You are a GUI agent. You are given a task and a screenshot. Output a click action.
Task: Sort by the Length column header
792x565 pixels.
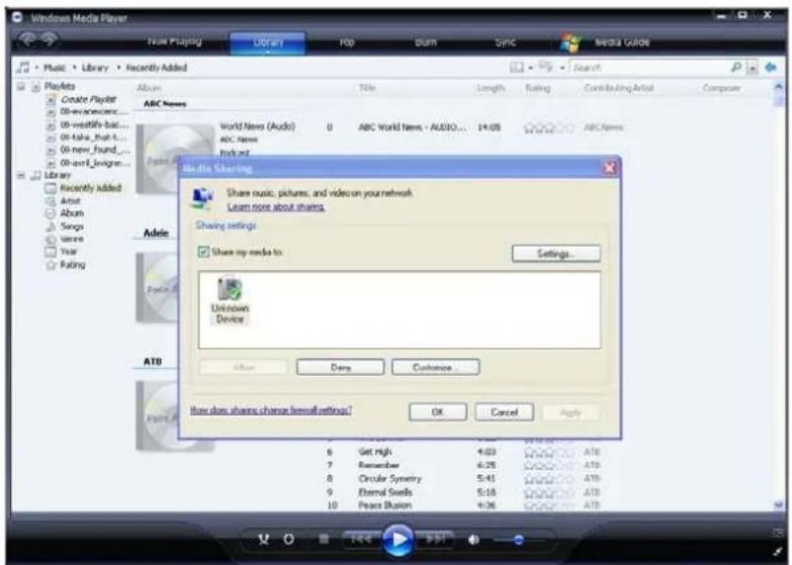490,88
